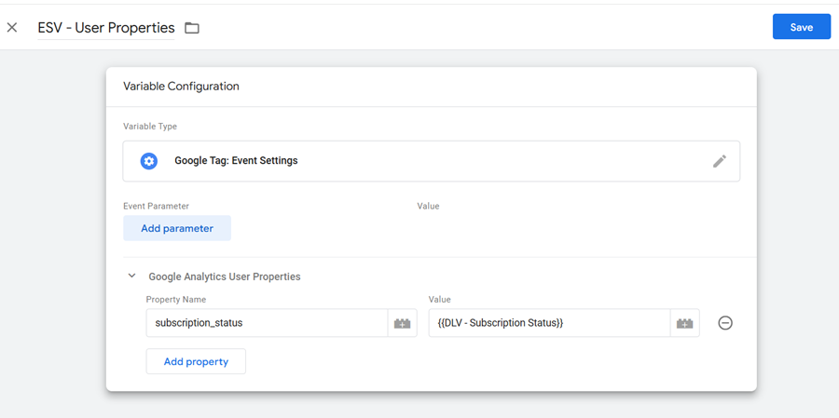The width and height of the screenshot is (839, 418).
Task: Remove the subscription_status property row
Action: [725, 323]
